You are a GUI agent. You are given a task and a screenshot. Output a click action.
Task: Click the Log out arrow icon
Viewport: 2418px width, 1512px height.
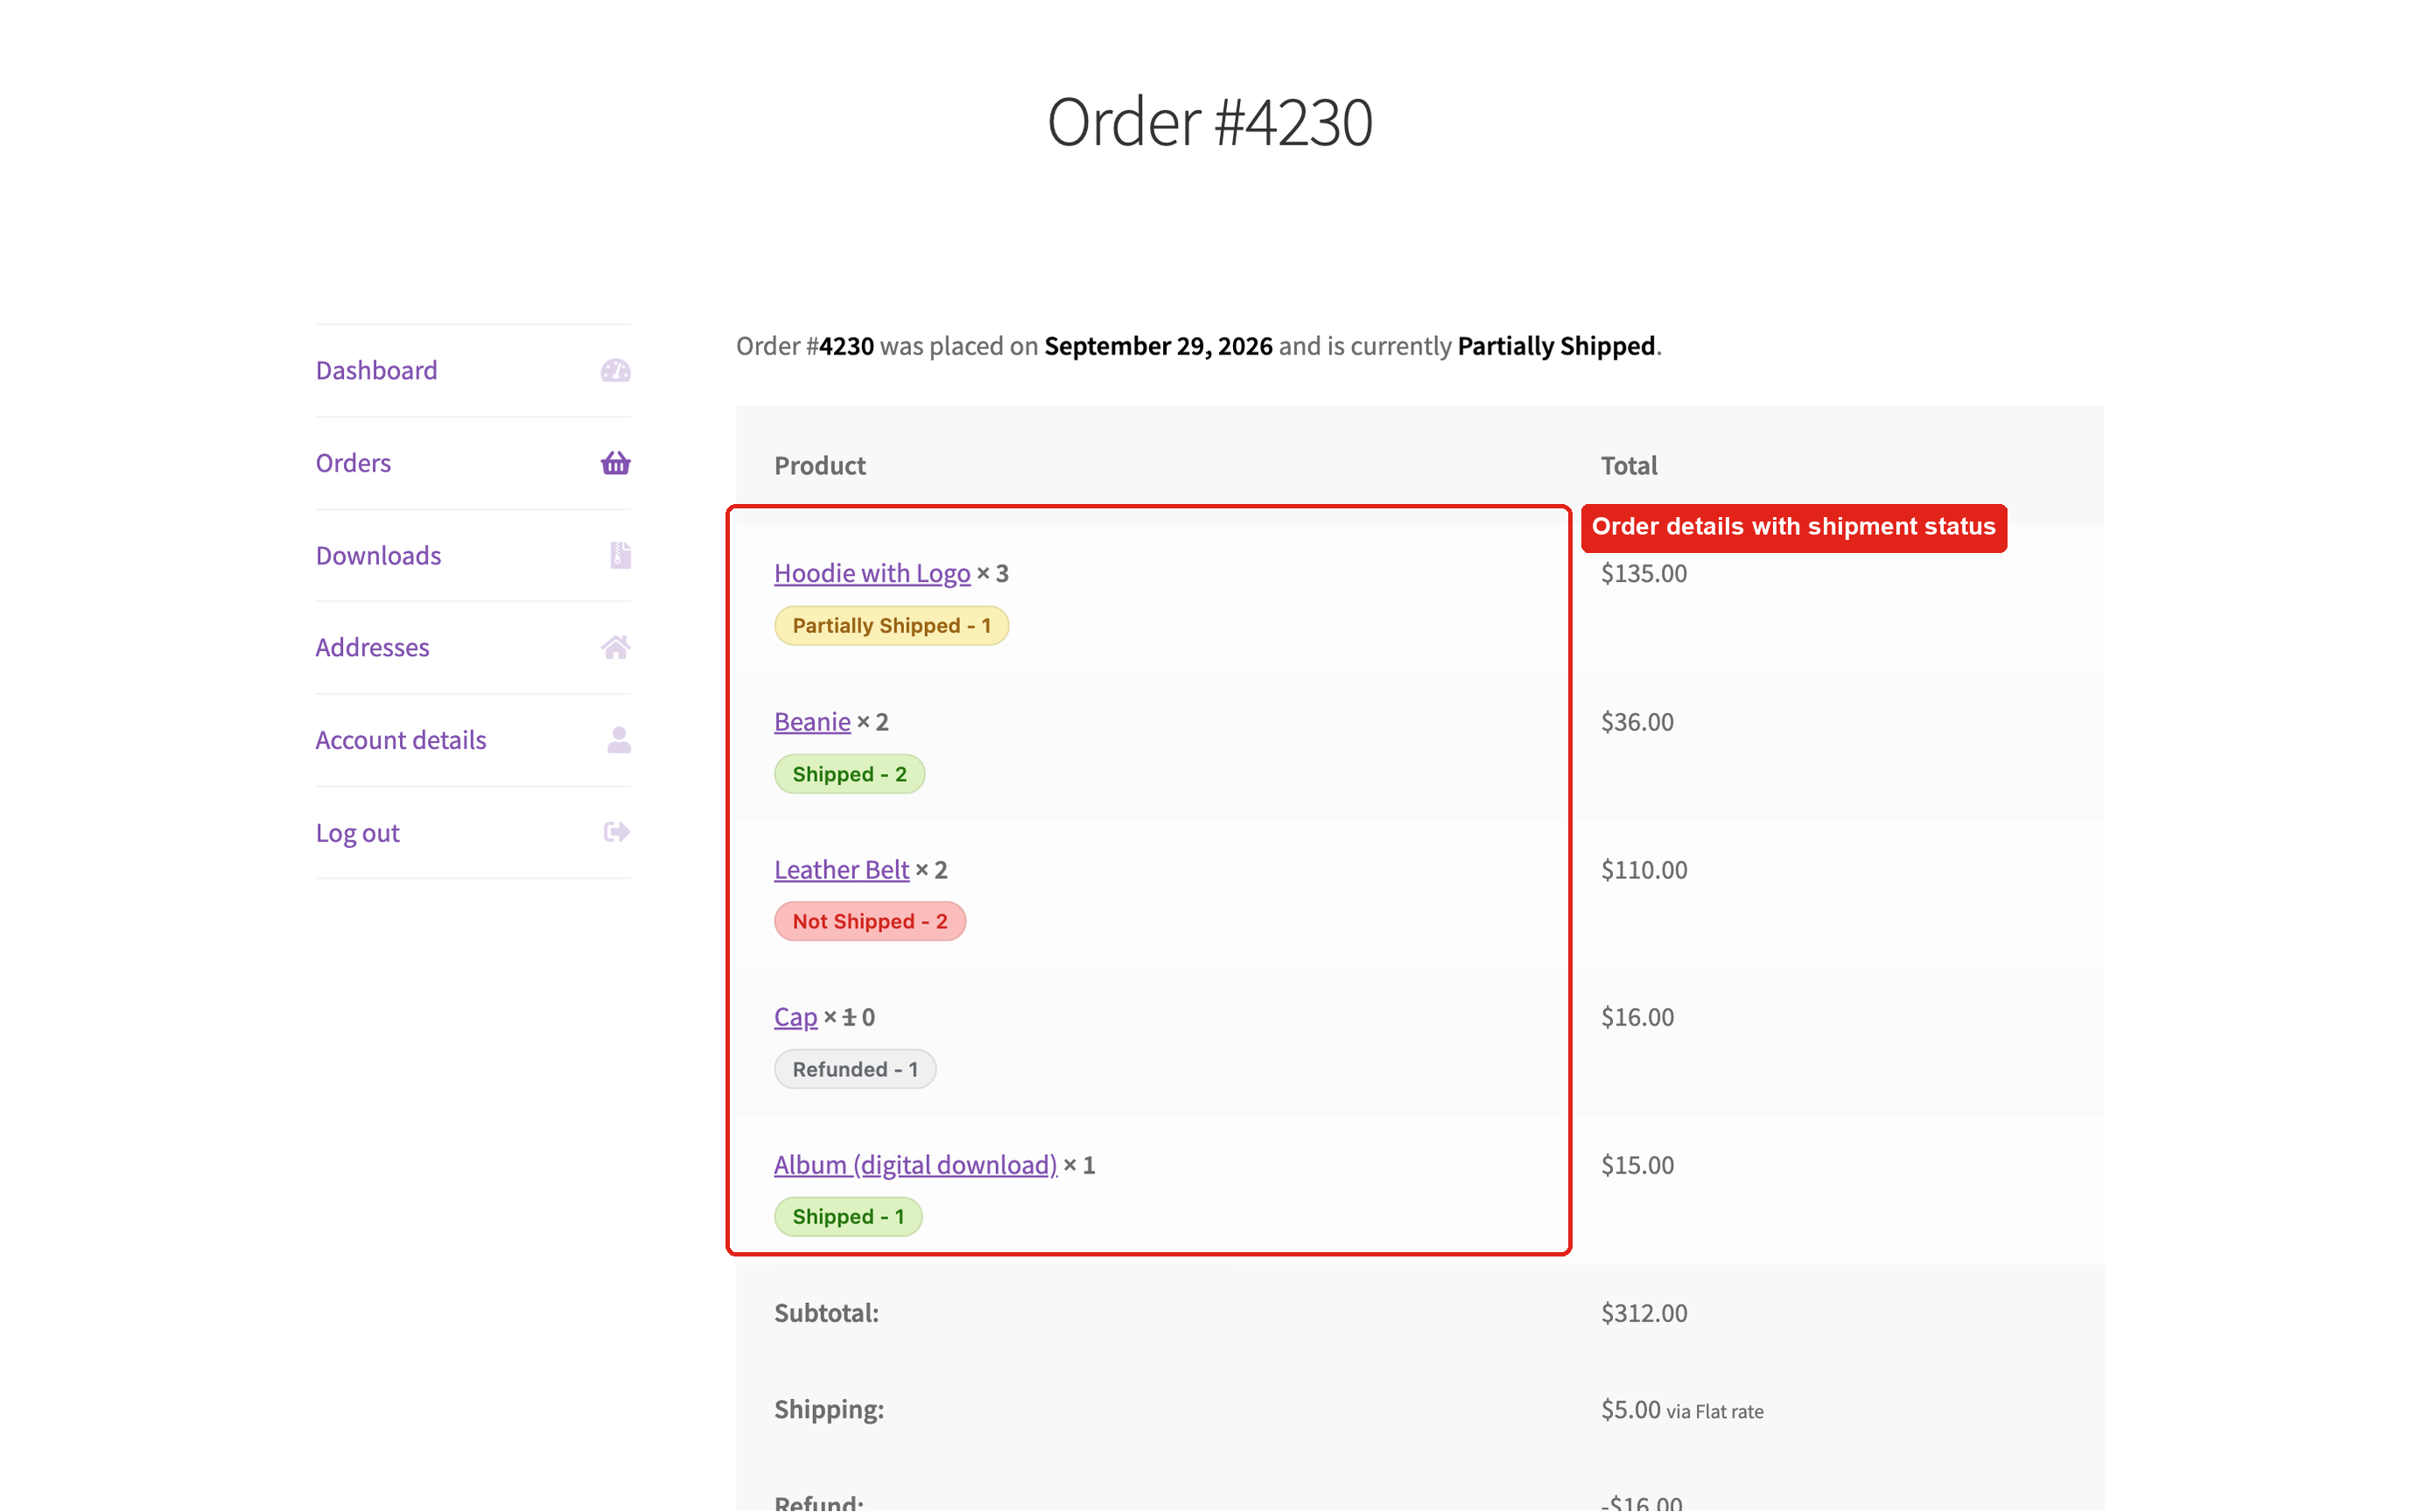[x=617, y=832]
